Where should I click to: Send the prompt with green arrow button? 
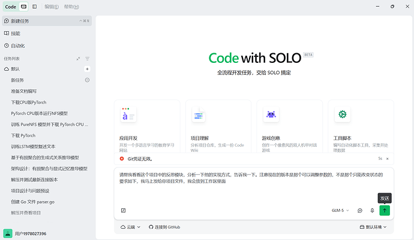pyautogui.click(x=385, y=210)
